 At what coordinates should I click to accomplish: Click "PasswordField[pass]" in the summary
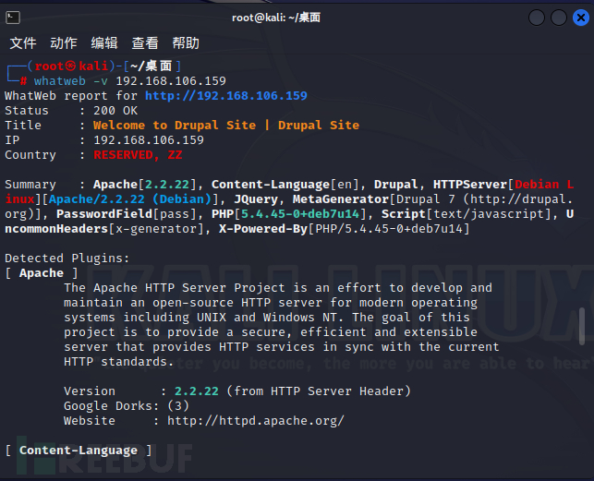pyautogui.click(x=127, y=214)
